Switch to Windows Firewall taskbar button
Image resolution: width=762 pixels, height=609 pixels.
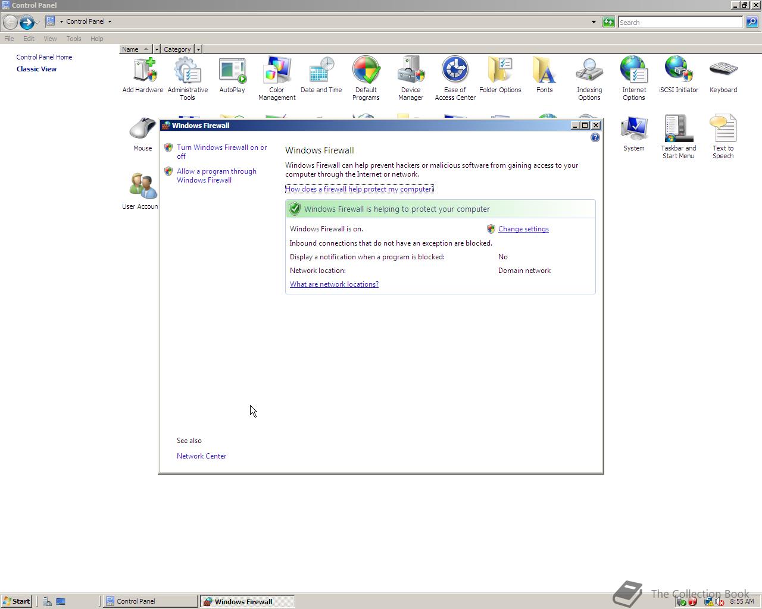[x=247, y=601]
